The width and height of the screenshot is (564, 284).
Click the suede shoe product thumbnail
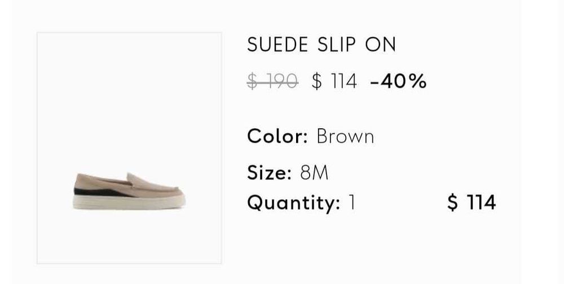(129, 148)
